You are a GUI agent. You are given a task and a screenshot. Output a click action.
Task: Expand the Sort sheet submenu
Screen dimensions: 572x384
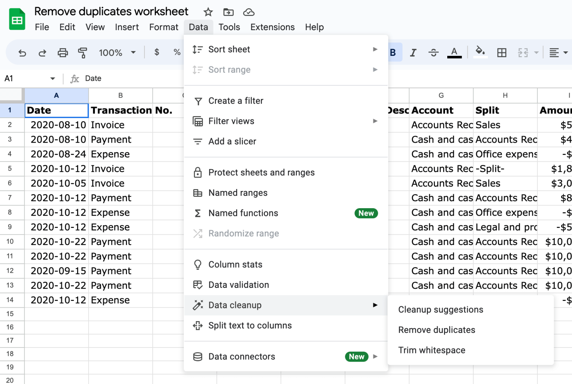[x=375, y=49]
